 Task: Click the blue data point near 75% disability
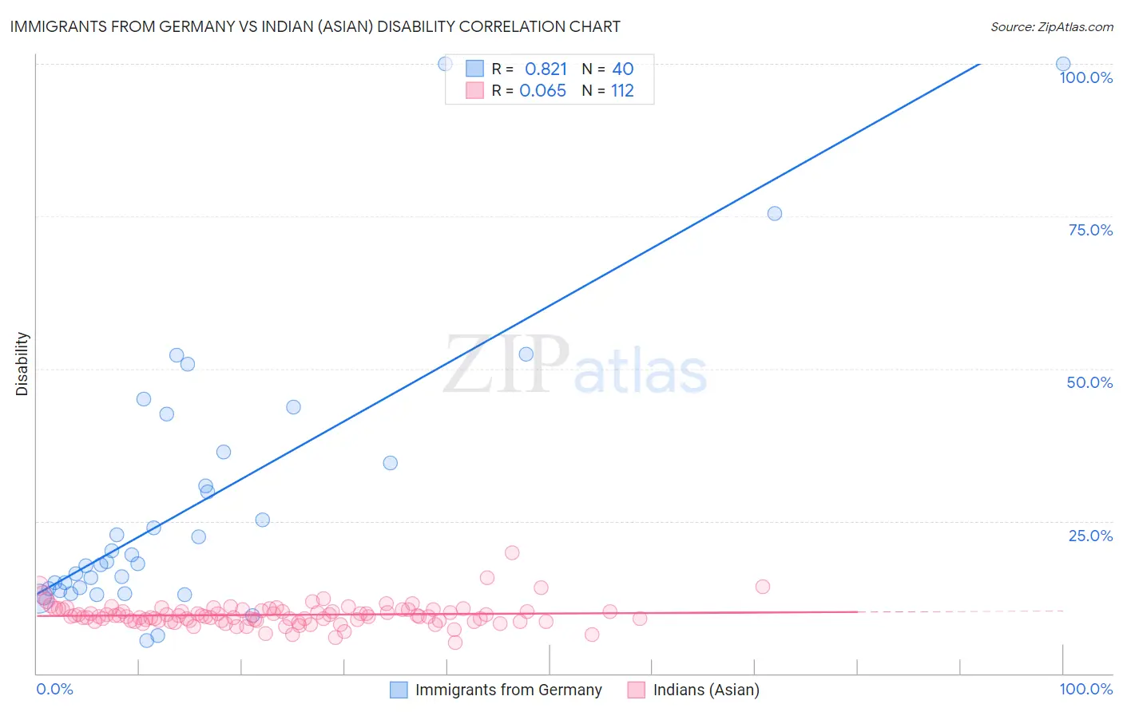(x=775, y=213)
